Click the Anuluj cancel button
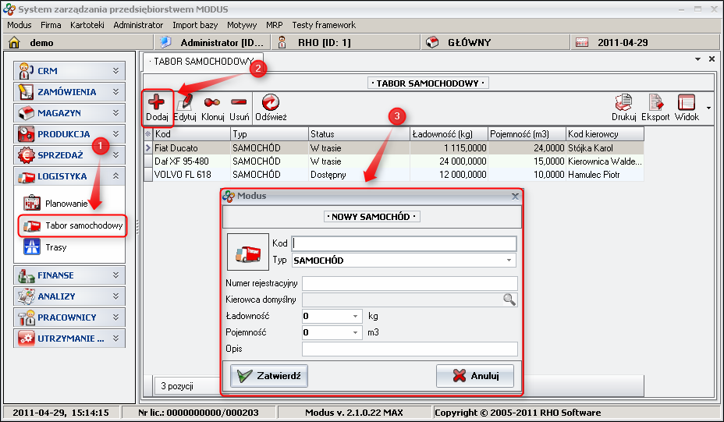This screenshot has width=724, height=422. 474,376
